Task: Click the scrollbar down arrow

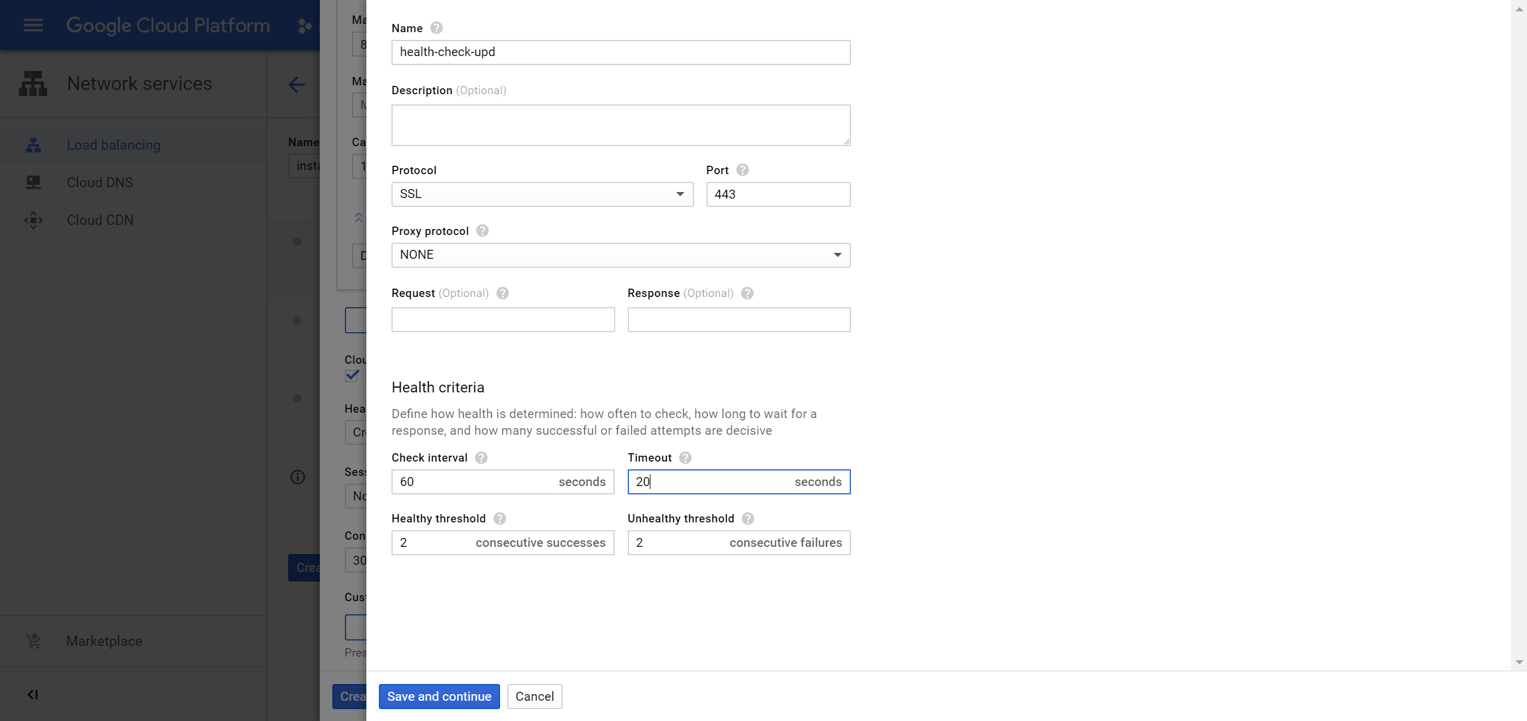Action: tap(1519, 662)
